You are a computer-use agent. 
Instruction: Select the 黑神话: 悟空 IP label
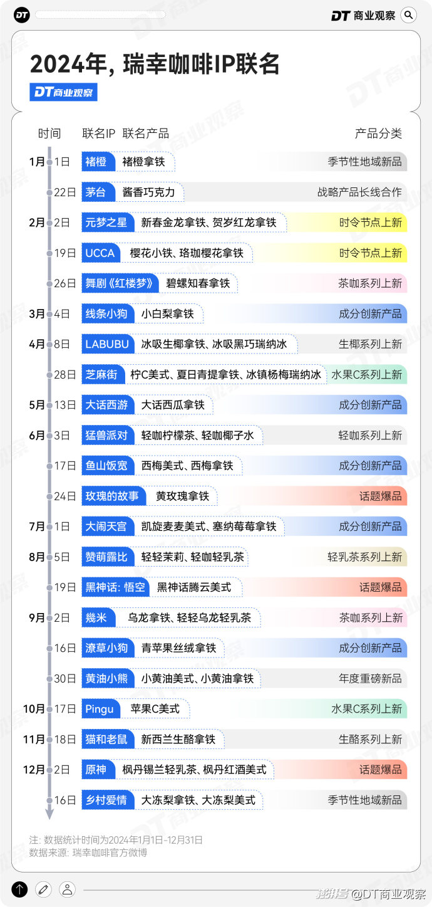pyautogui.click(x=116, y=587)
